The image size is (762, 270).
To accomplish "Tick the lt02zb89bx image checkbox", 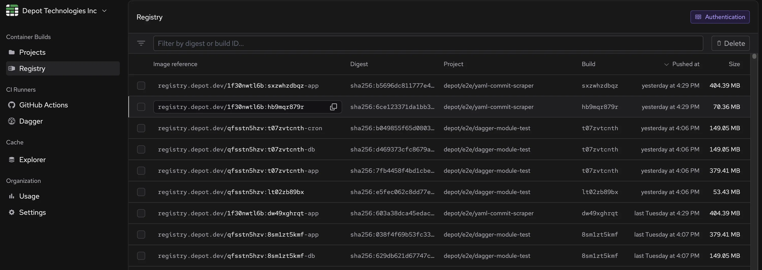I will (141, 192).
